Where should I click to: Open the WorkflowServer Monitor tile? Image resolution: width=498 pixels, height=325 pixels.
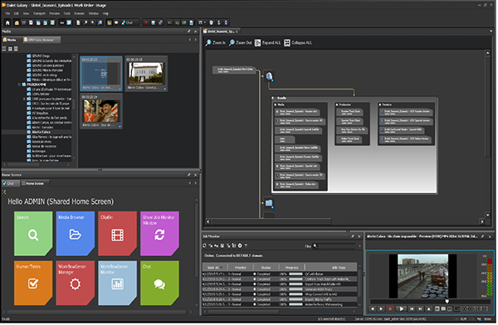click(x=118, y=283)
